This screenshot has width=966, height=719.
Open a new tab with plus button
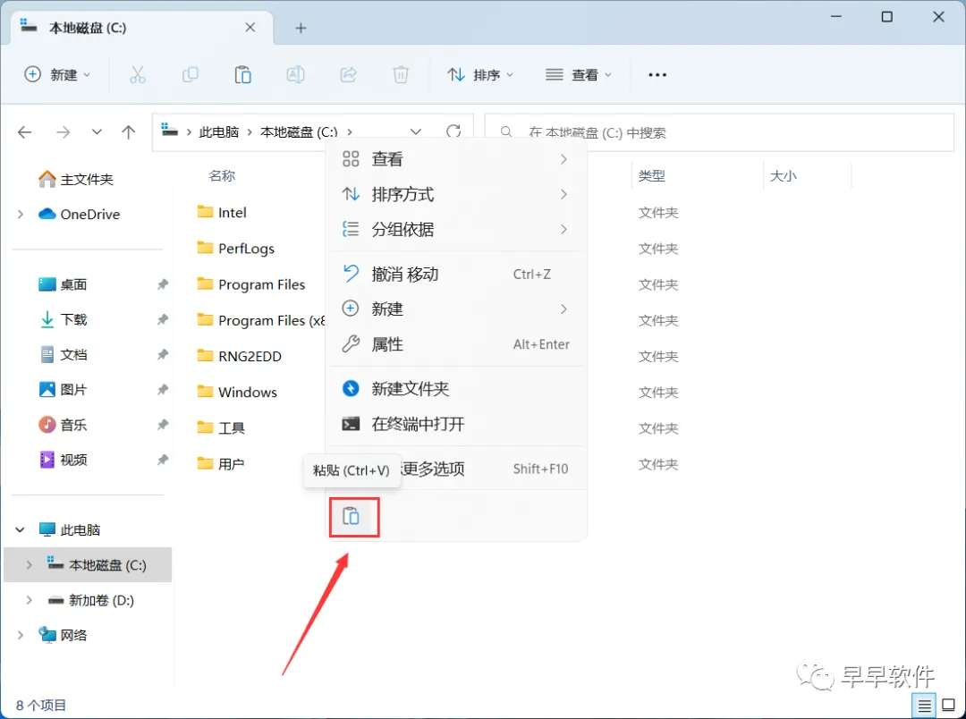[x=301, y=28]
